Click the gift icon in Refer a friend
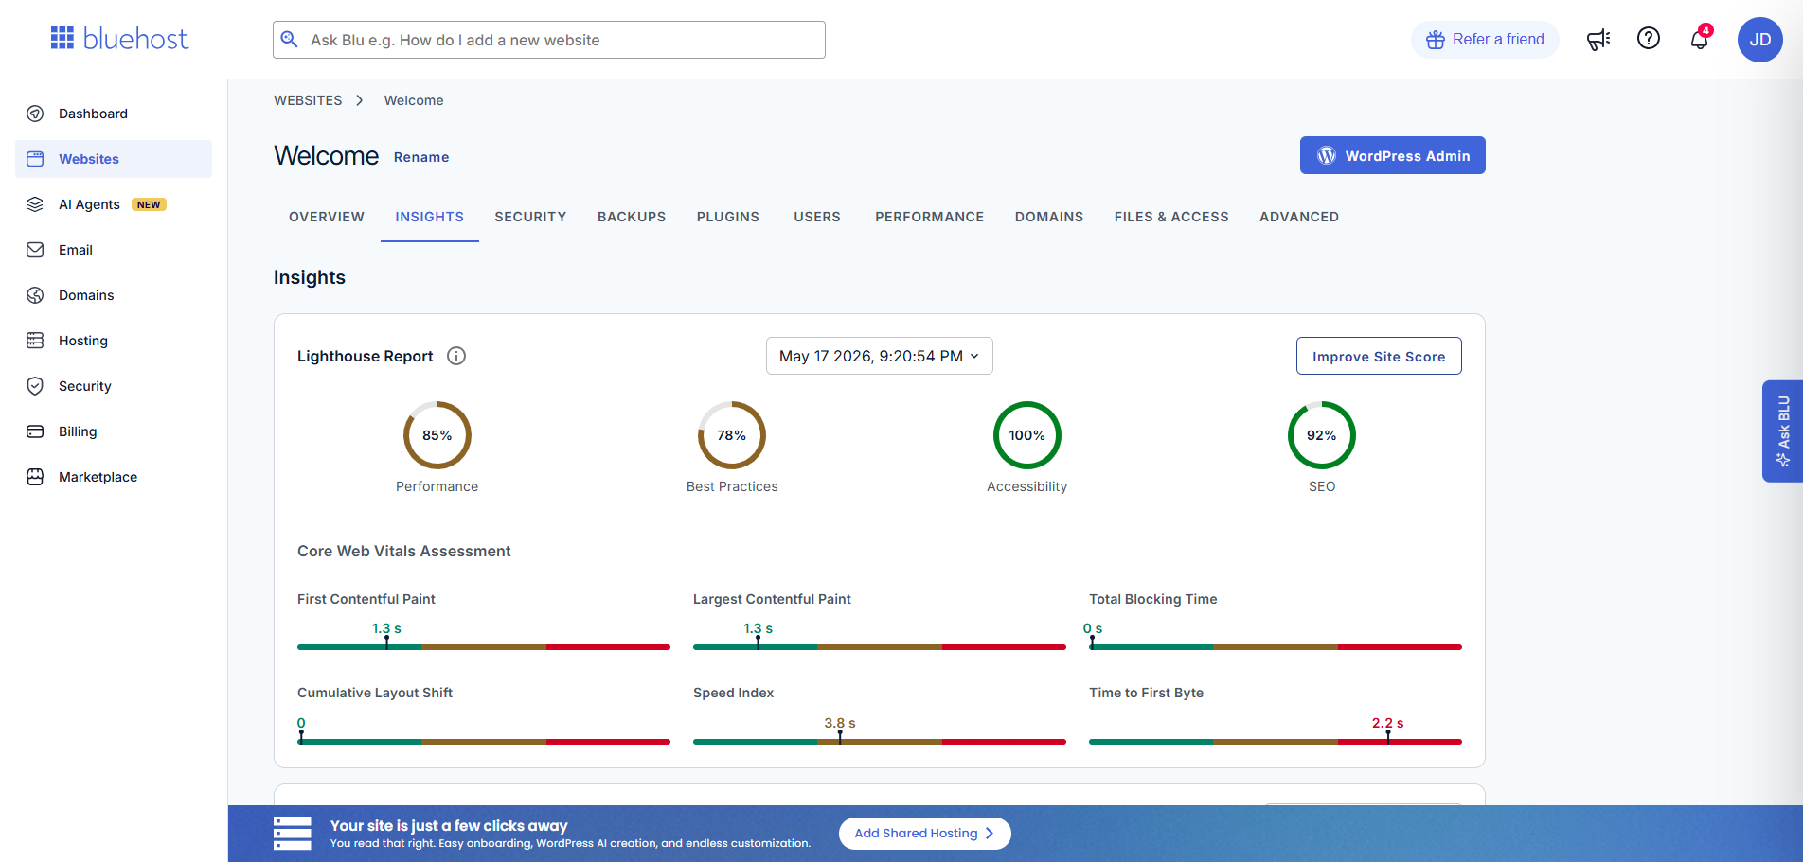Viewport: 1803px width, 862px height. click(x=1436, y=40)
